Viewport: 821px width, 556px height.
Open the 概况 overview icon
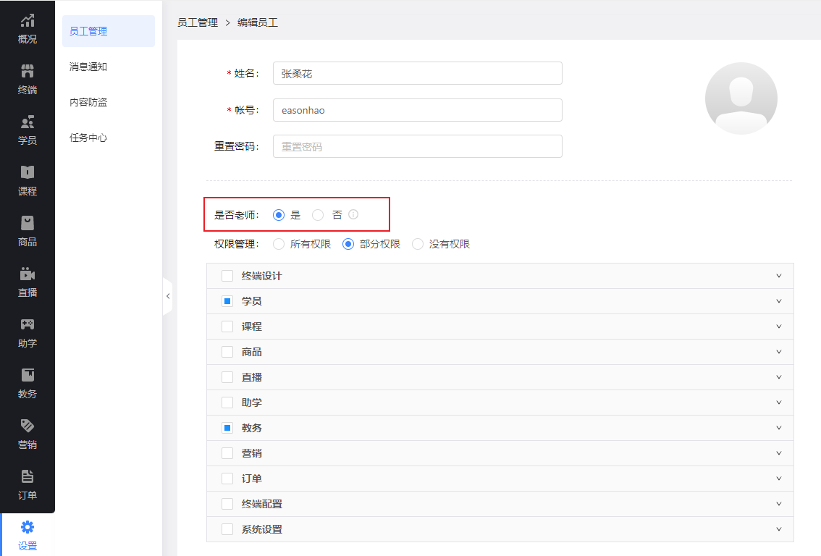tap(28, 20)
